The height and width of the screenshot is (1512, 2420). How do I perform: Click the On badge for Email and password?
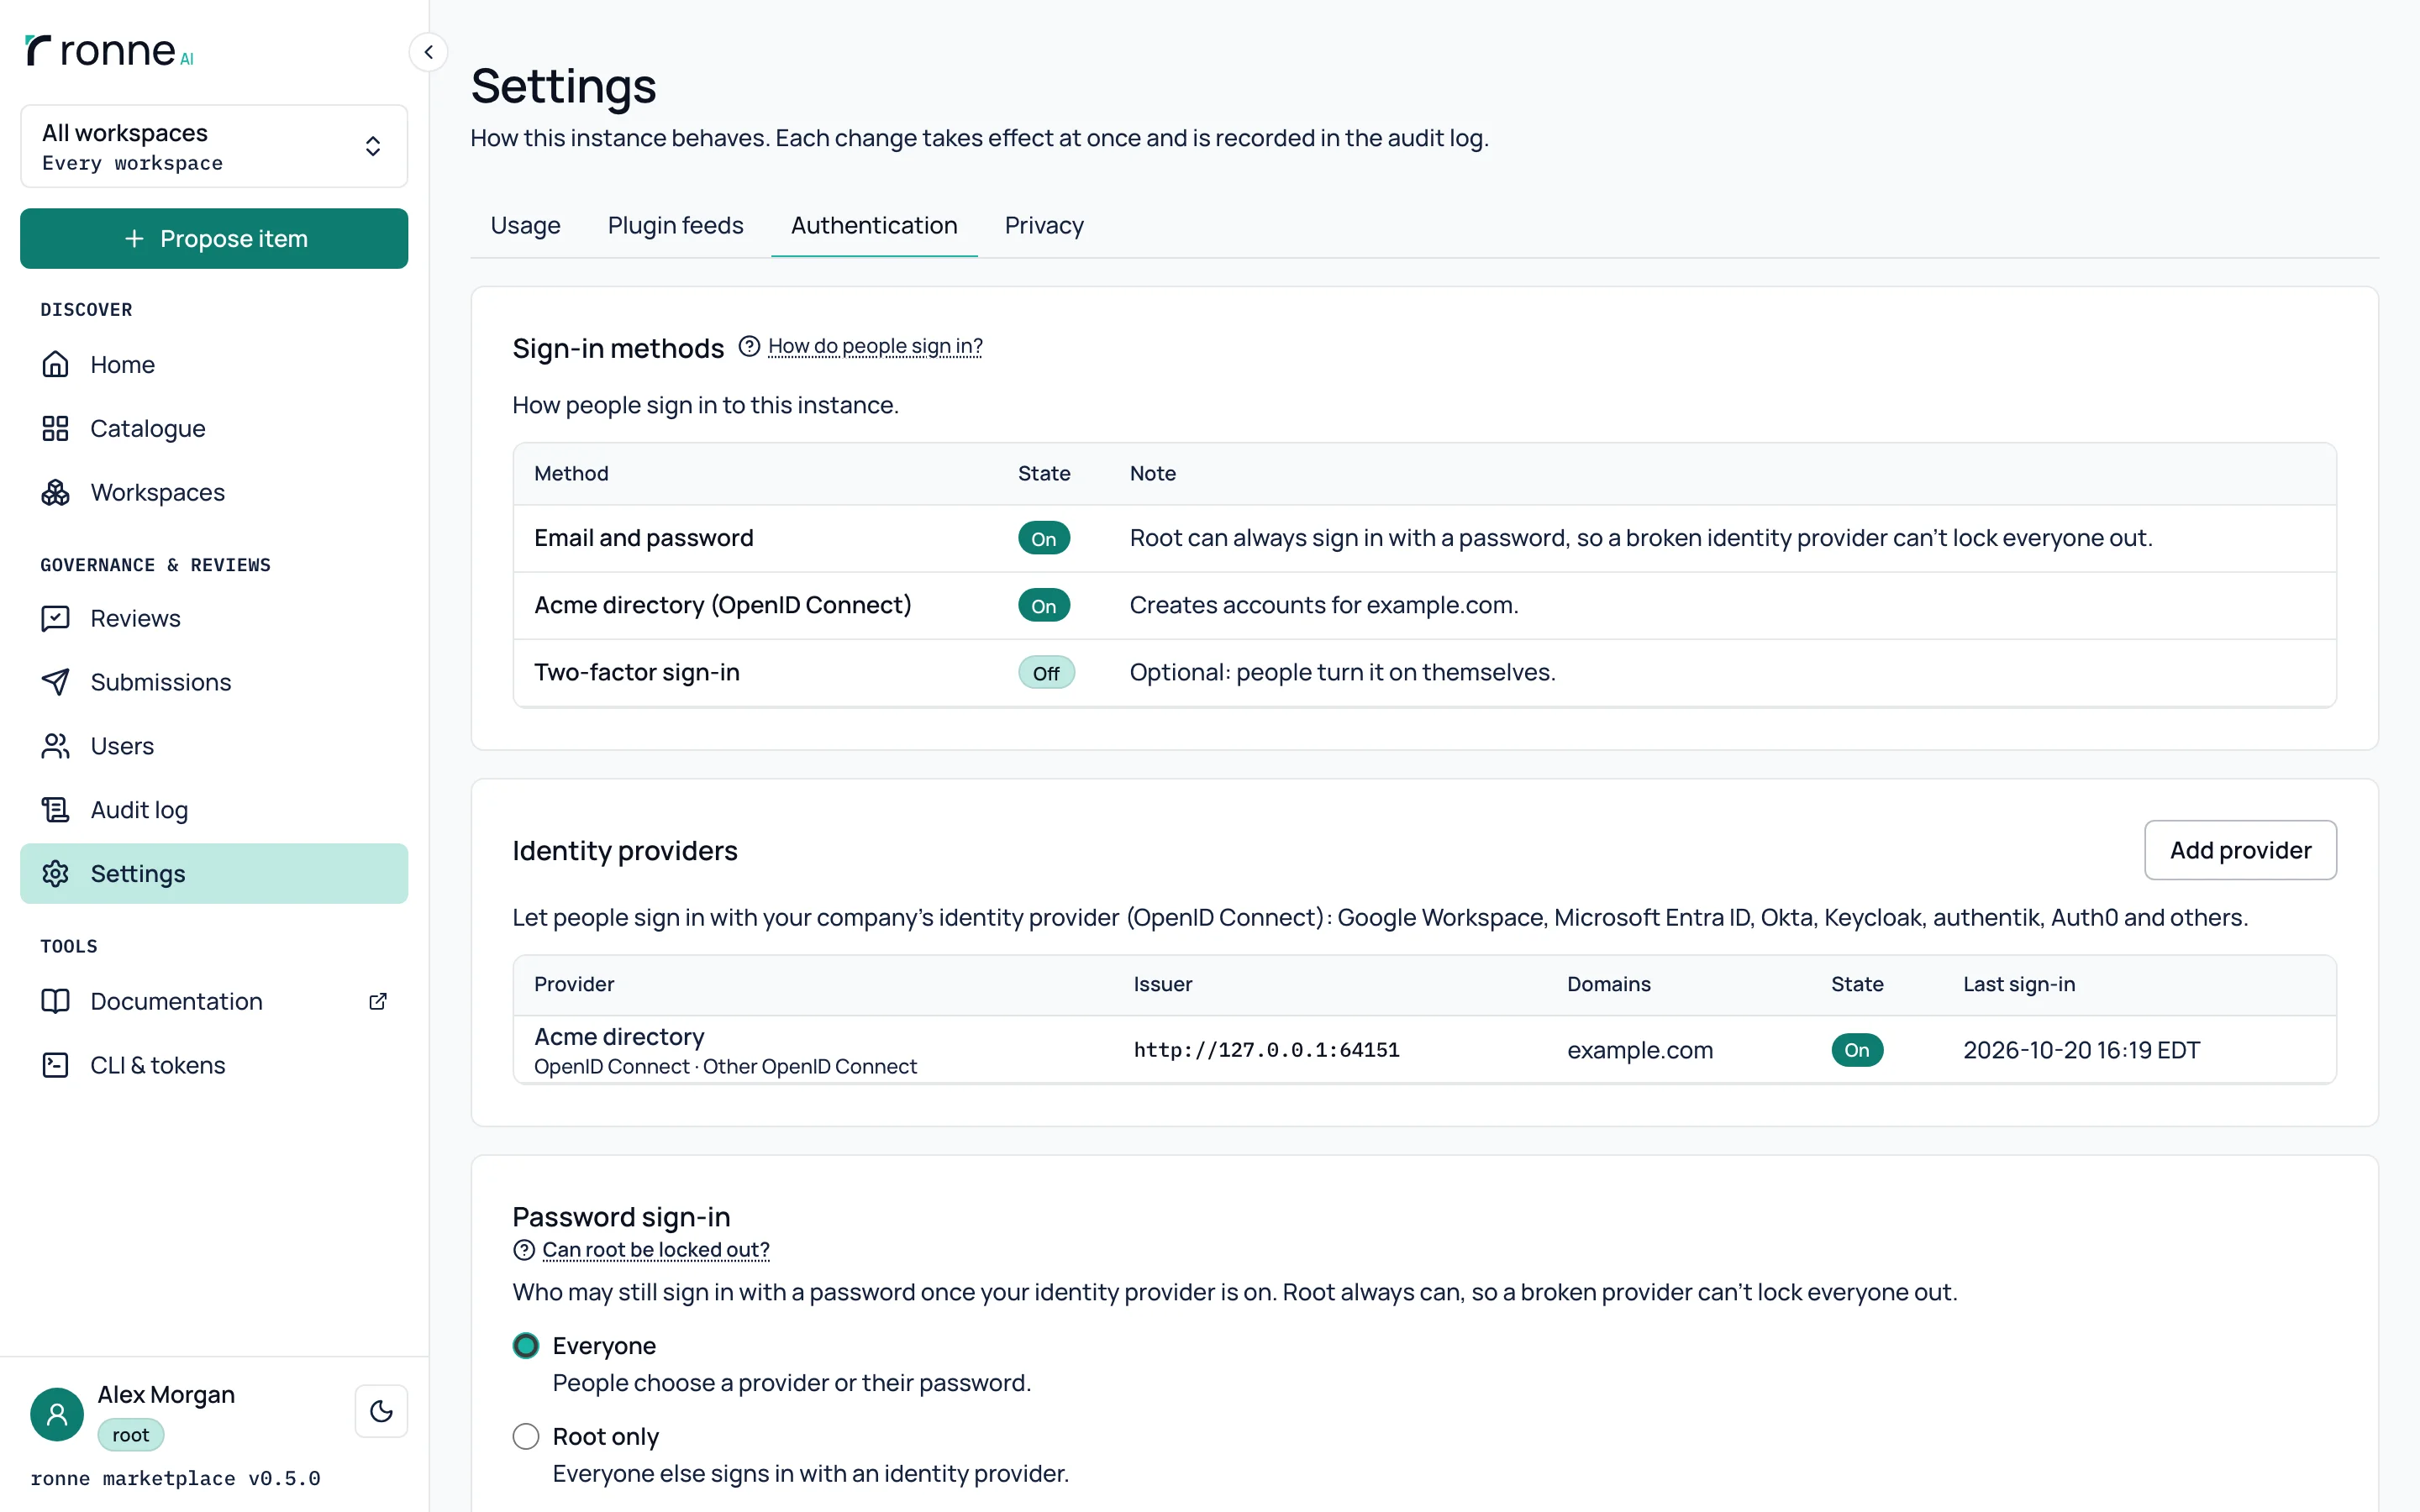[1044, 538]
